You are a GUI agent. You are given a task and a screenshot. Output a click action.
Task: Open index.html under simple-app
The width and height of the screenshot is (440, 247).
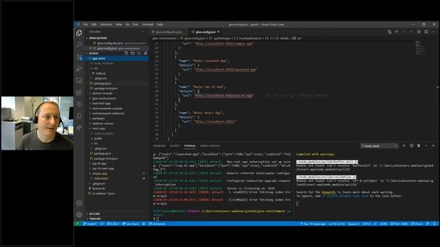coord(118,178)
